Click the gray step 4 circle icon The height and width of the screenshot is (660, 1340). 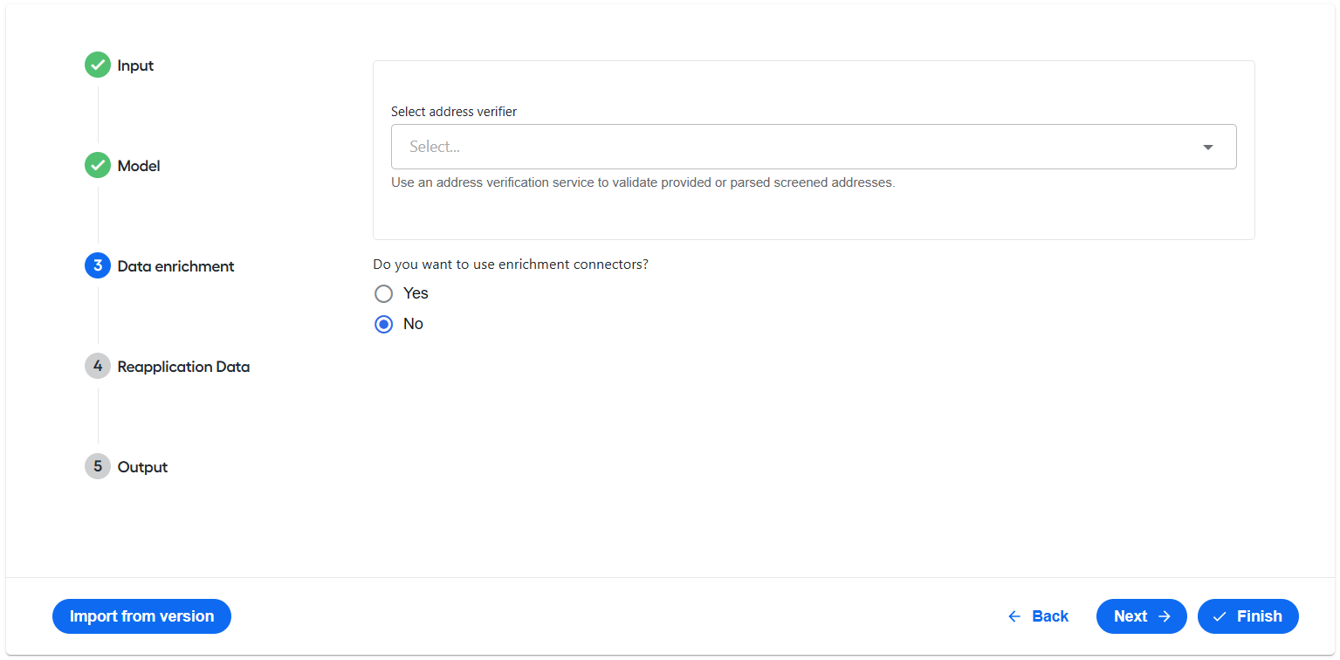[x=98, y=366]
